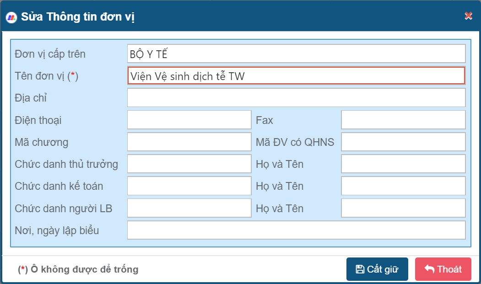Click the Đơn vị cấp trên field
Image resolution: width=481 pixels, height=284 pixels.
[x=296, y=54]
